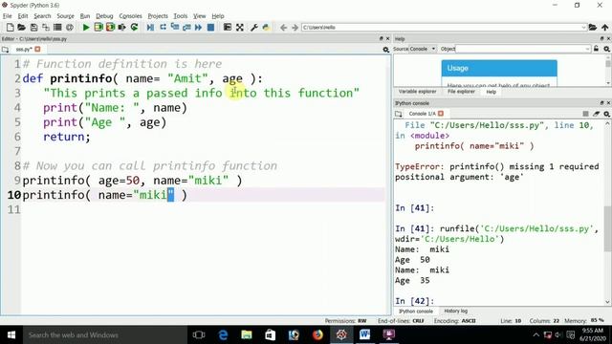Viewport: 612px width, 344px height.
Task: Click the debug Continue execution icon
Action: tap(199, 28)
